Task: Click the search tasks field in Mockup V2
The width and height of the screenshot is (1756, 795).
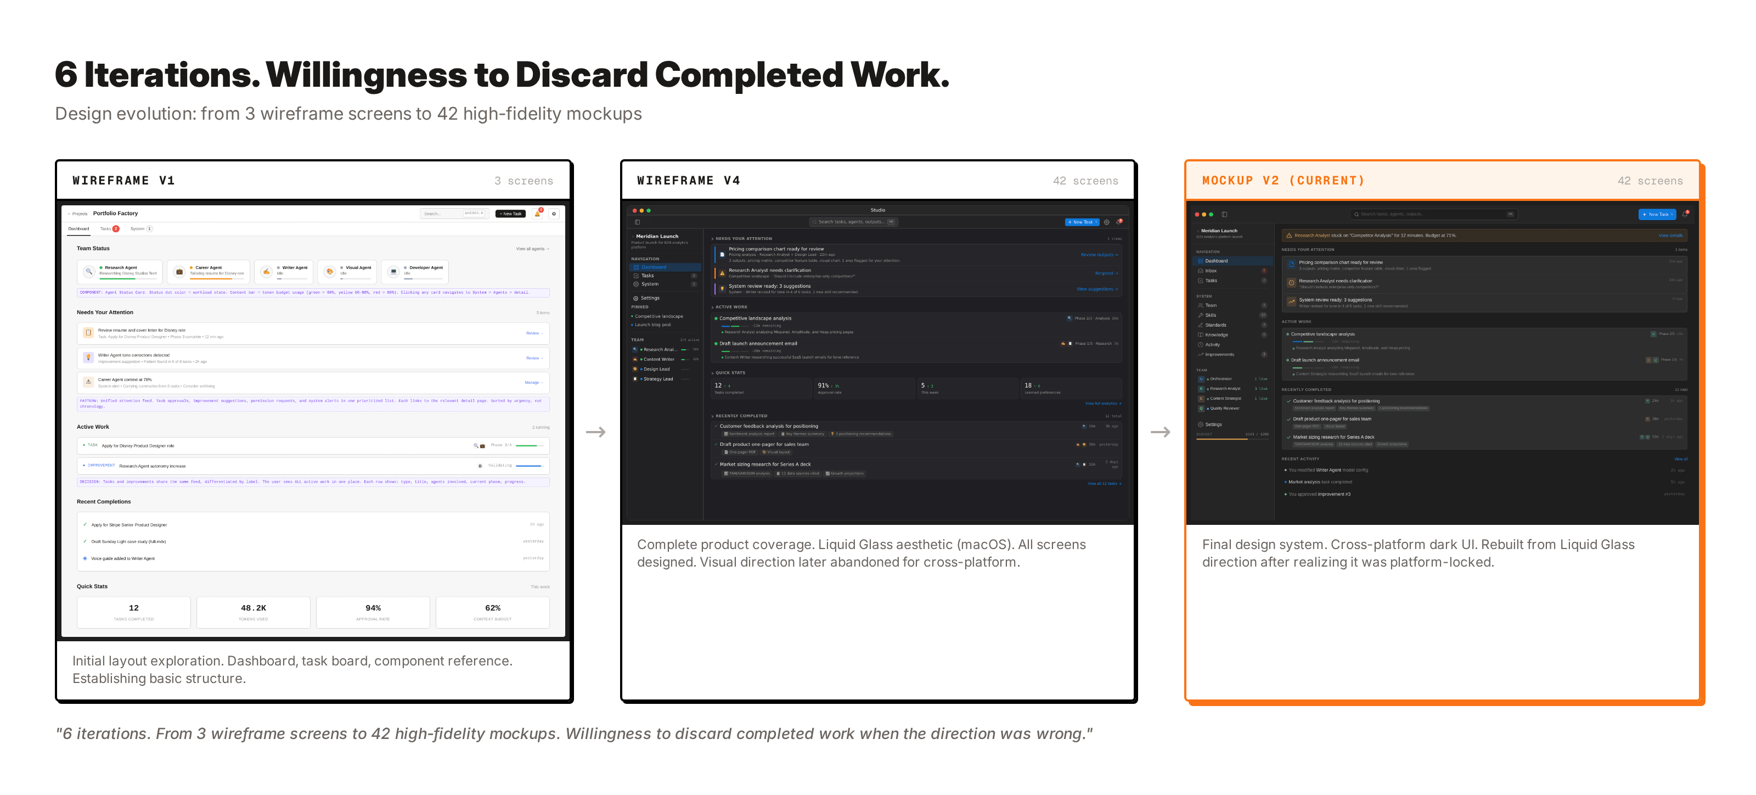Action: click(x=1434, y=214)
